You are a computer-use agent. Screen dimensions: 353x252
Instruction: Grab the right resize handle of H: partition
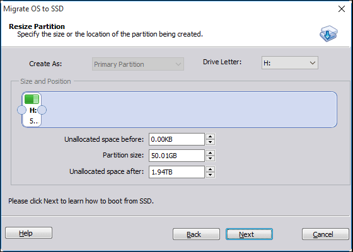[x=42, y=110]
